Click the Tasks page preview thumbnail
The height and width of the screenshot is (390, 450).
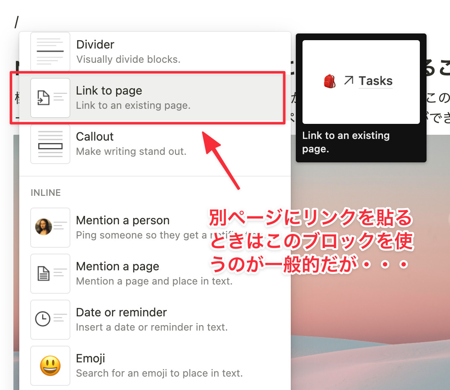361,81
